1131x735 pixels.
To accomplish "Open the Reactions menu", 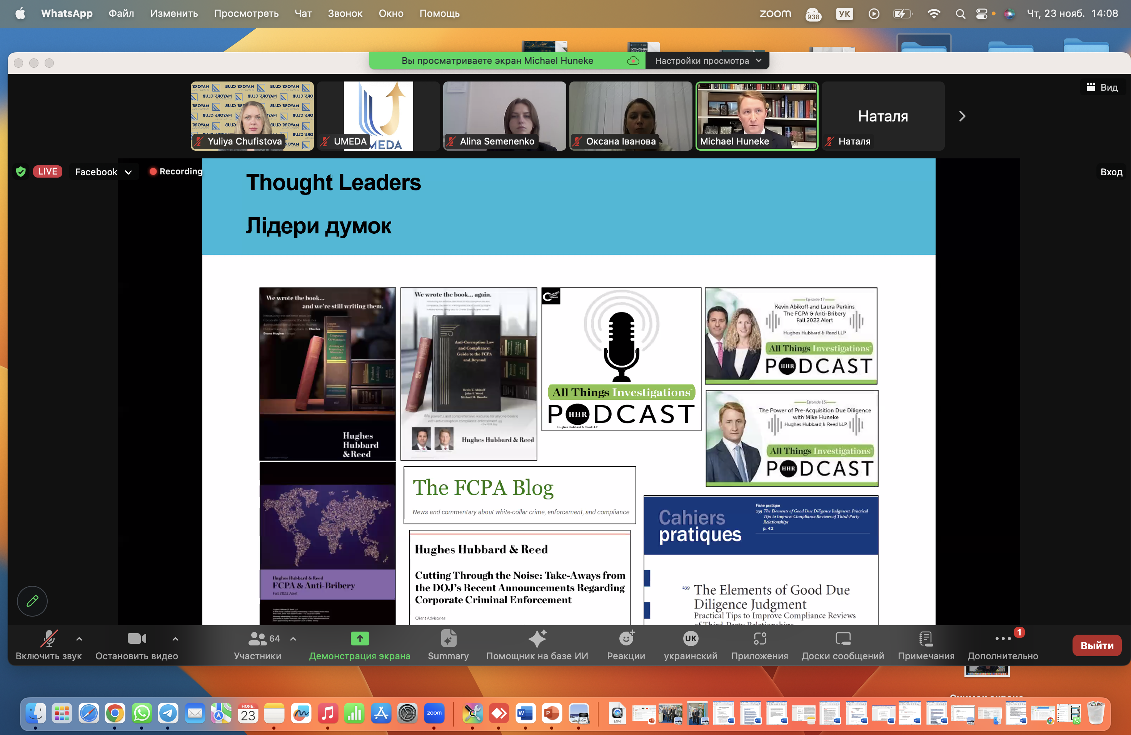I will tap(626, 645).
